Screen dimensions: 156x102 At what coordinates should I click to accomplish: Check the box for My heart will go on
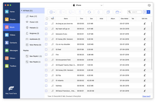pyautogui.click(x=46, y=29)
